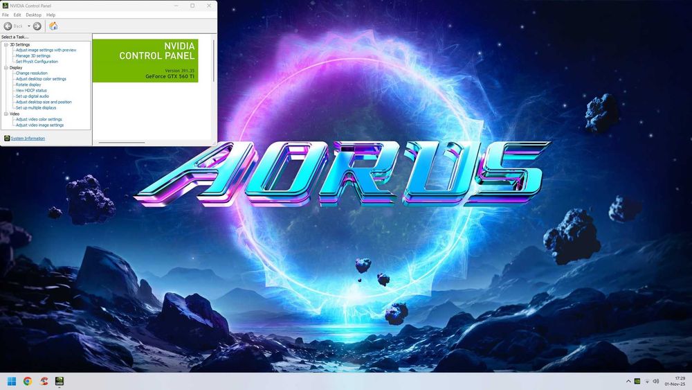Minimize the NVIDIA Control Panel window
This screenshot has height=390, width=692.
point(176,6)
